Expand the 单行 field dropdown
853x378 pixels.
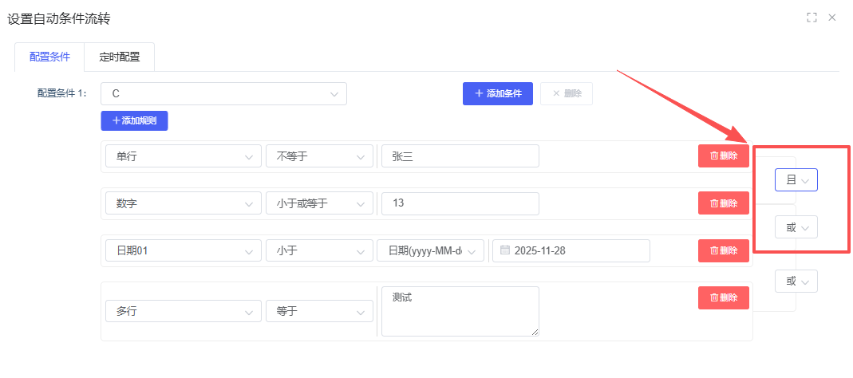click(183, 156)
